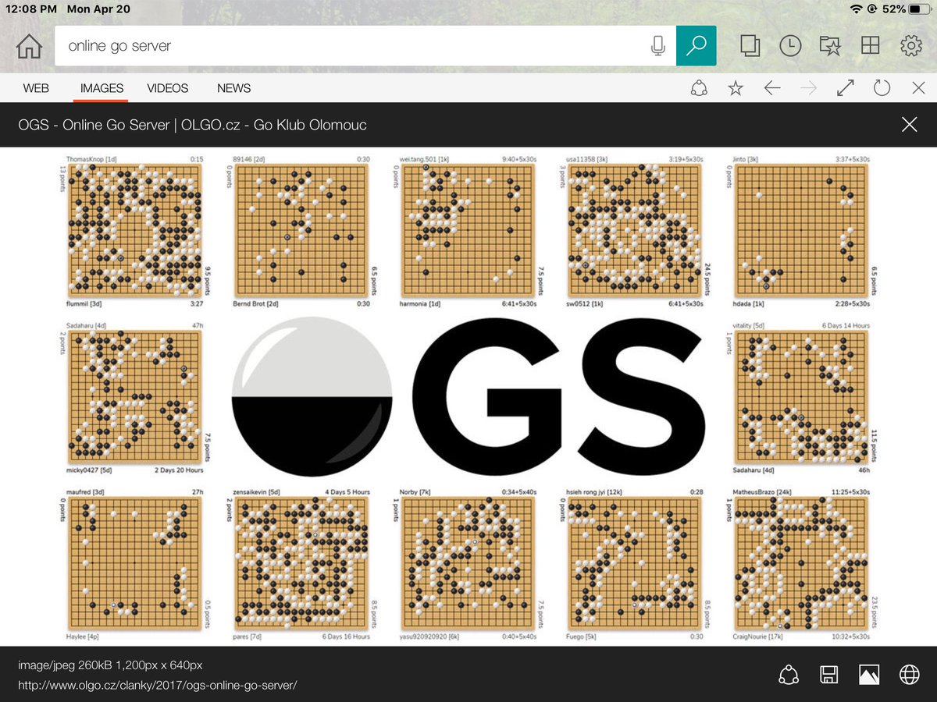Tap the microphone voice search icon

click(x=657, y=46)
